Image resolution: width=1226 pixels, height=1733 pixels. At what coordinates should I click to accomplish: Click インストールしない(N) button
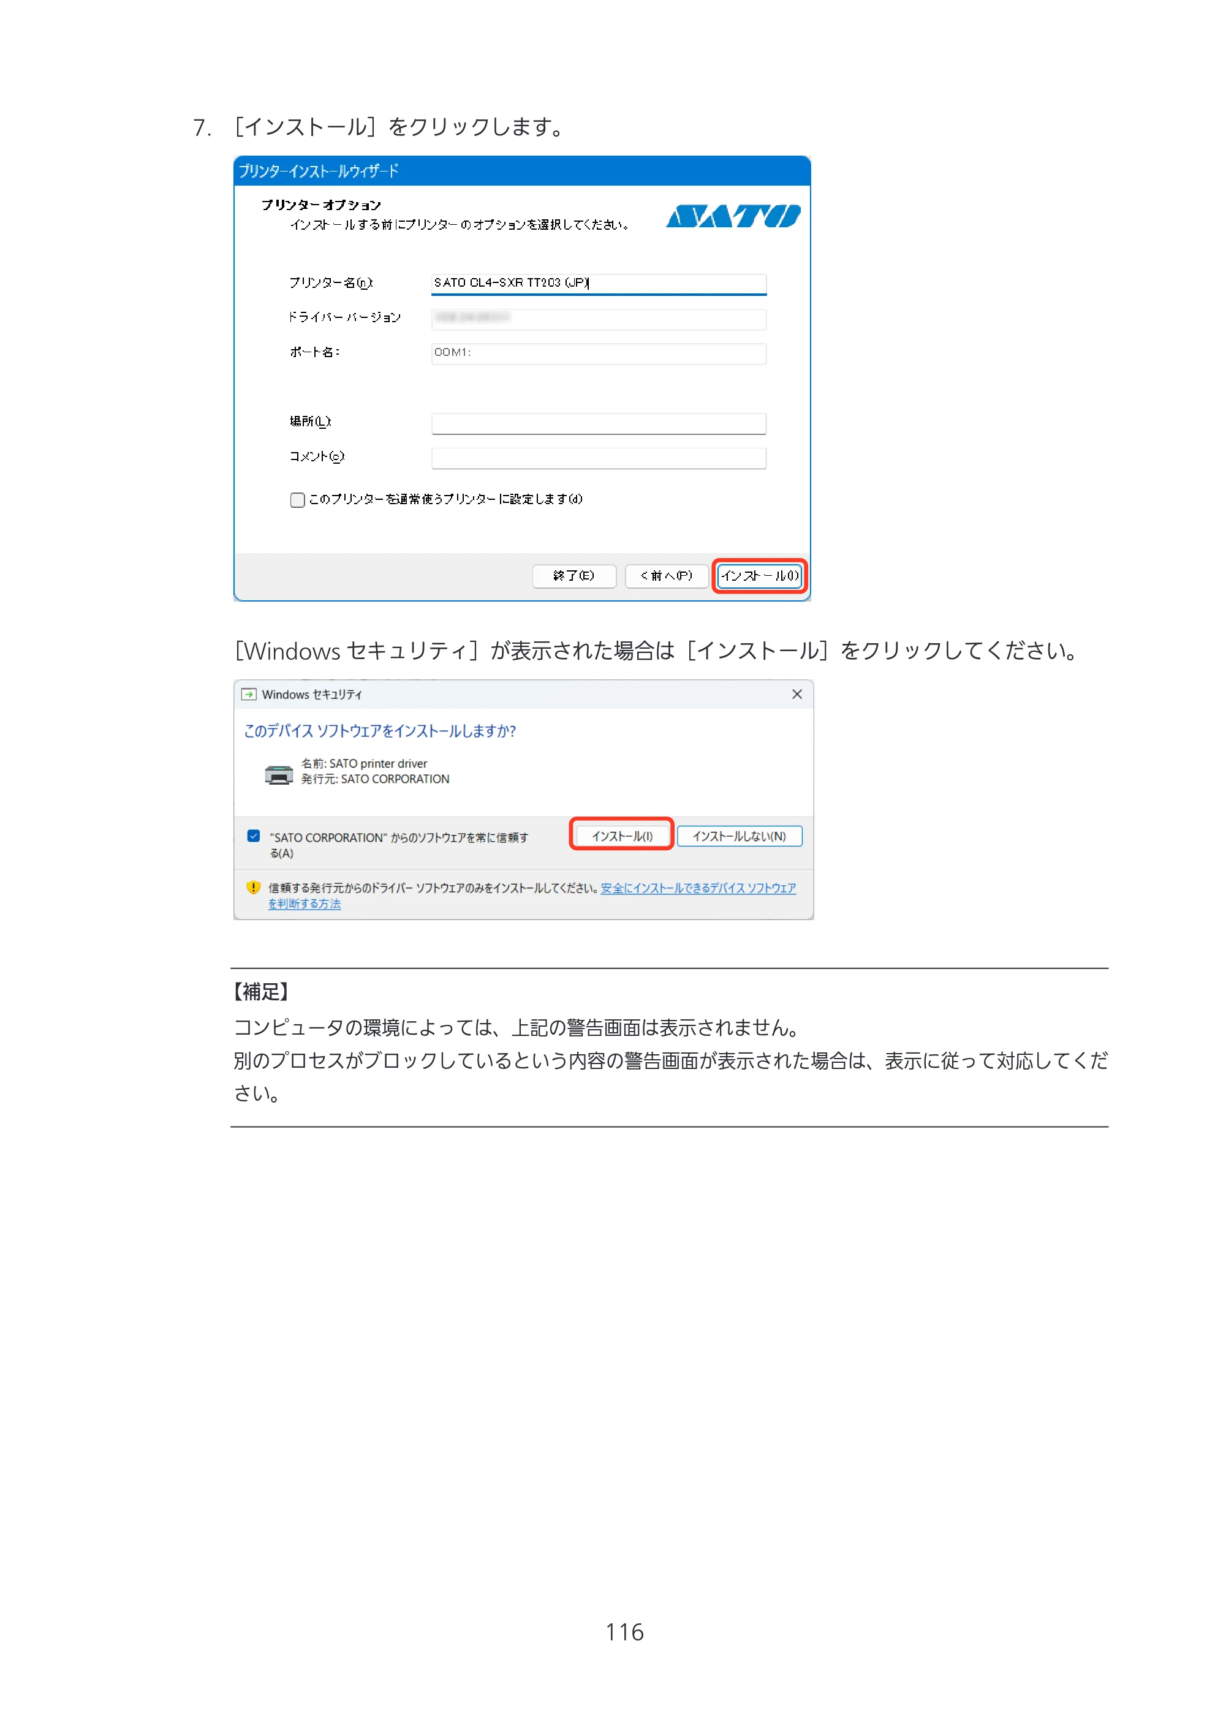739,836
